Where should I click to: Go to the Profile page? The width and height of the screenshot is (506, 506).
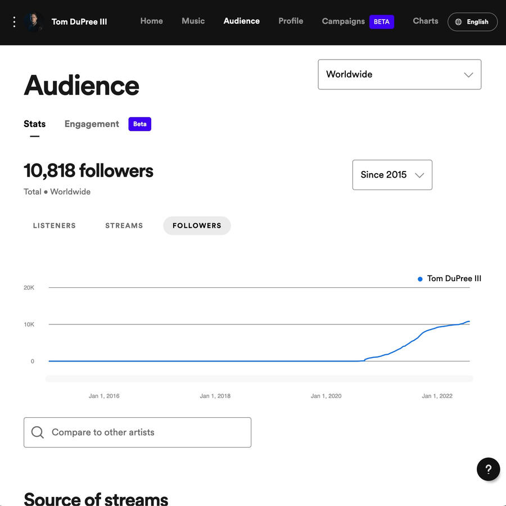coord(291,21)
